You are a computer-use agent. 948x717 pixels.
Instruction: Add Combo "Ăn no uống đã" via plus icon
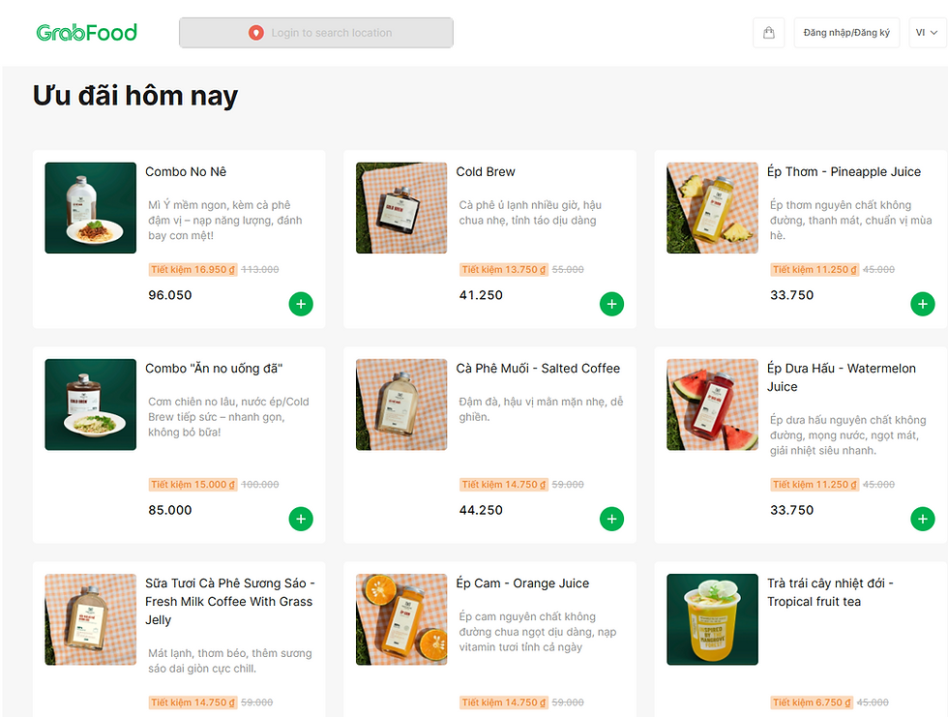pyautogui.click(x=301, y=519)
